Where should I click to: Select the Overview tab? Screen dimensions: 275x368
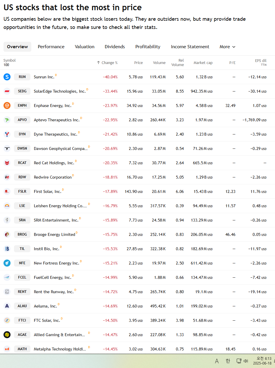coord(18,47)
